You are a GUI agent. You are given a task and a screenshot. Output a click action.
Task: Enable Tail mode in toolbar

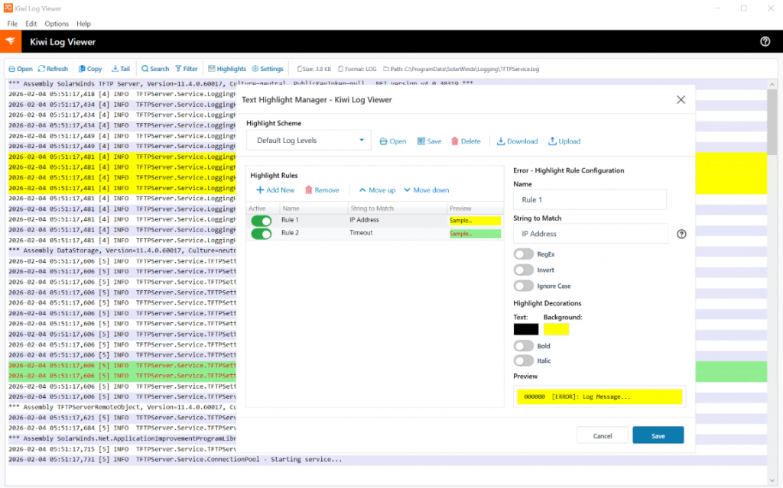tap(120, 69)
